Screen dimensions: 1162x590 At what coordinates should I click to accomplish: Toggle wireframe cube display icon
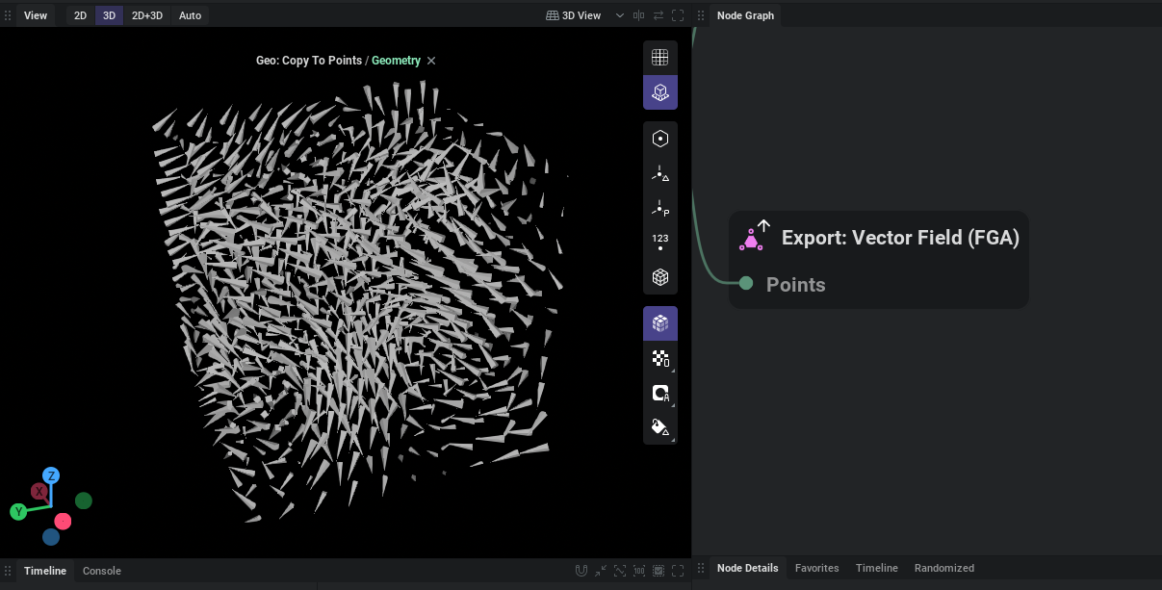659,277
